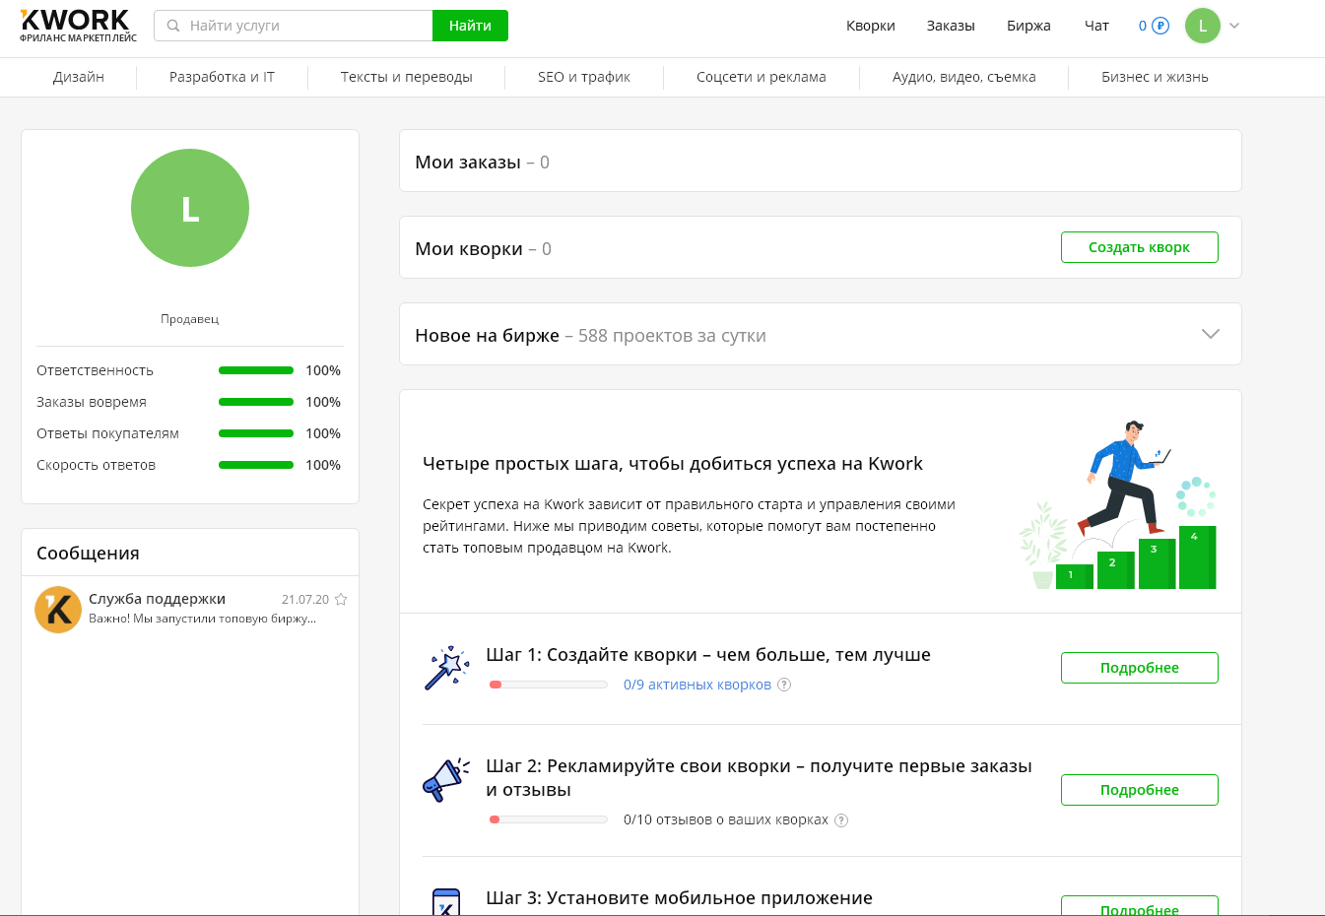
Task: Click '588 проектов за сутки' text
Action: pos(672,335)
